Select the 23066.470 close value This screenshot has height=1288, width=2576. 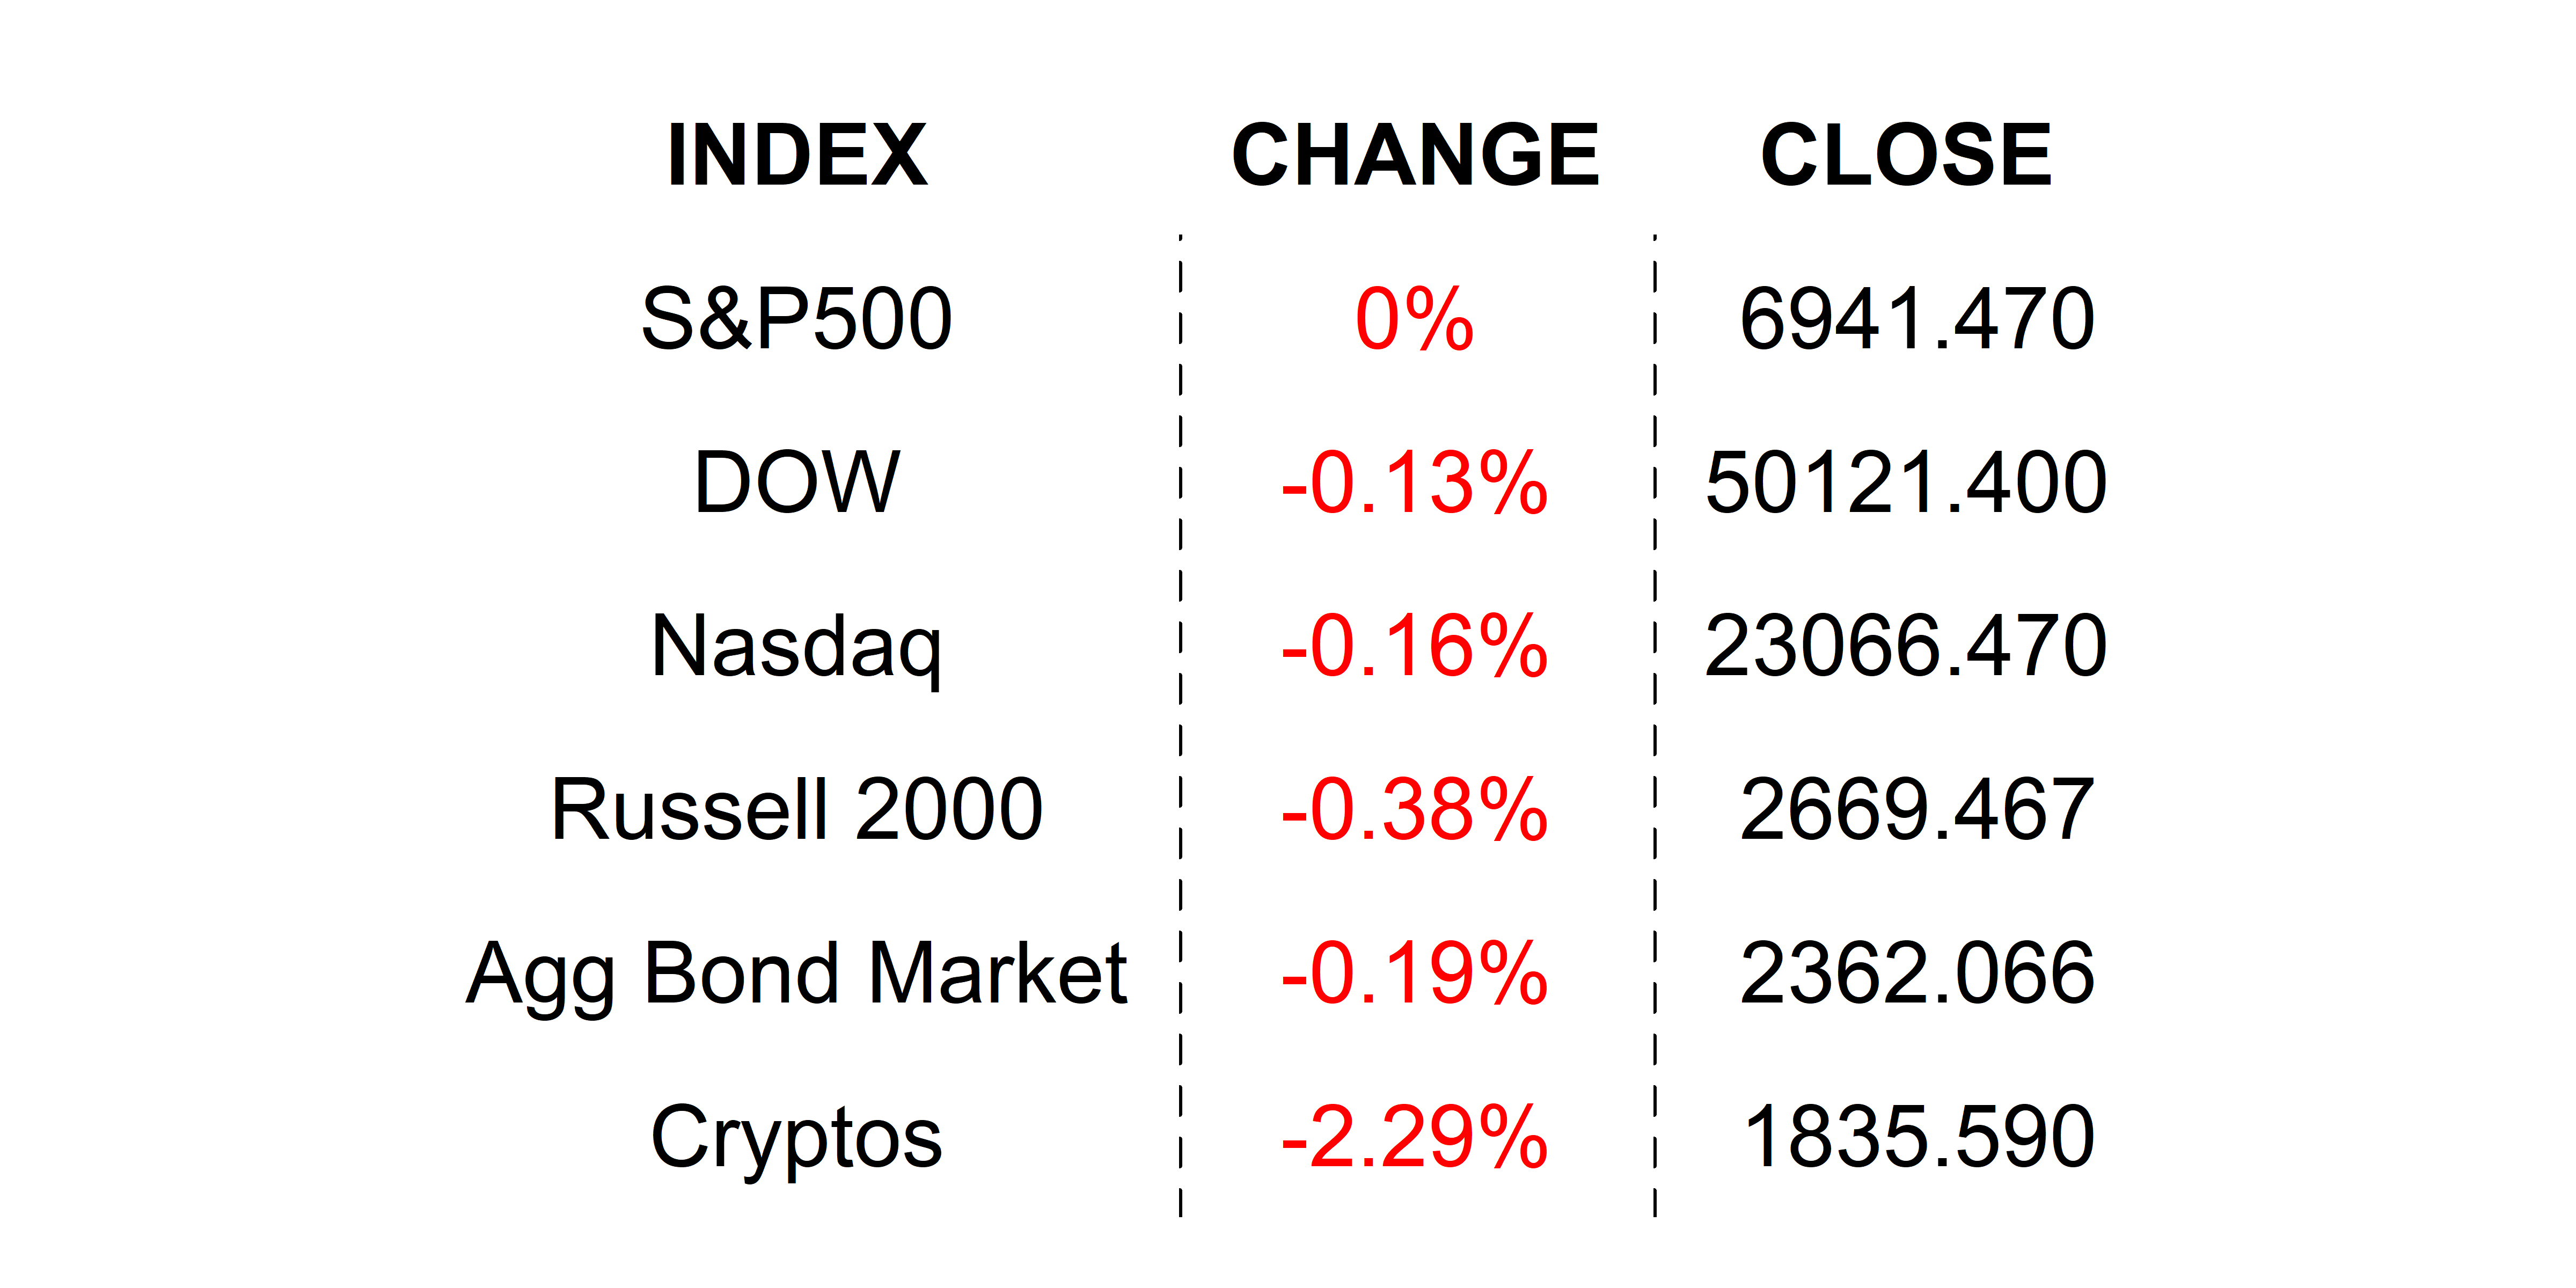[x=1906, y=646]
